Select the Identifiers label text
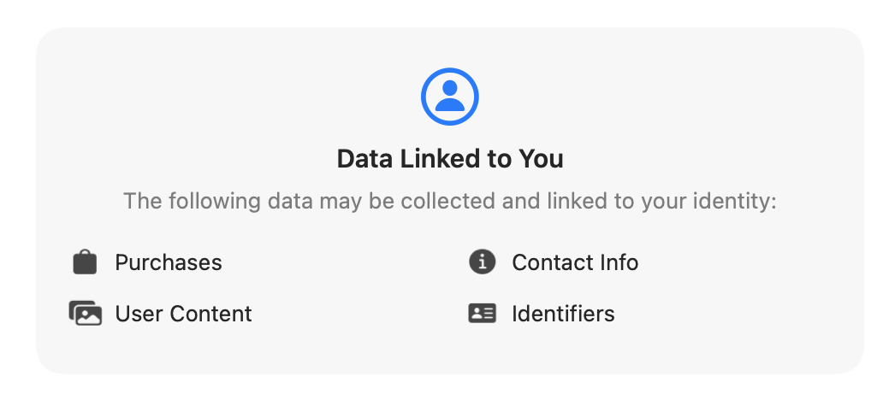The height and width of the screenshot is (400, 895). pos(563,314)
